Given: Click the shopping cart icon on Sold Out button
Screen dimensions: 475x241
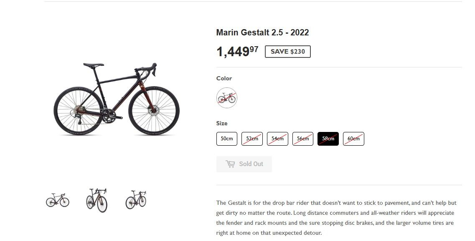Looking at the screenshot, I should coord(231,164).
